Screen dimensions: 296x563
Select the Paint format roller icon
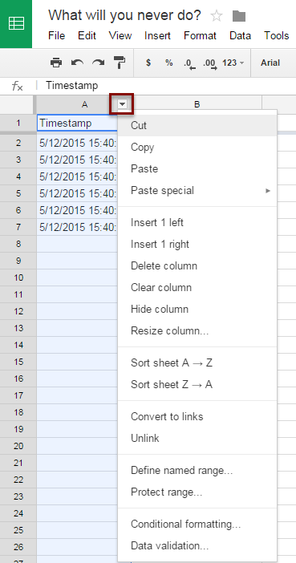pos(120,63)
